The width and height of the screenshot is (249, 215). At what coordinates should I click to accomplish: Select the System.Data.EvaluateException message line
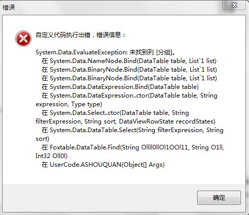(105, 52)
